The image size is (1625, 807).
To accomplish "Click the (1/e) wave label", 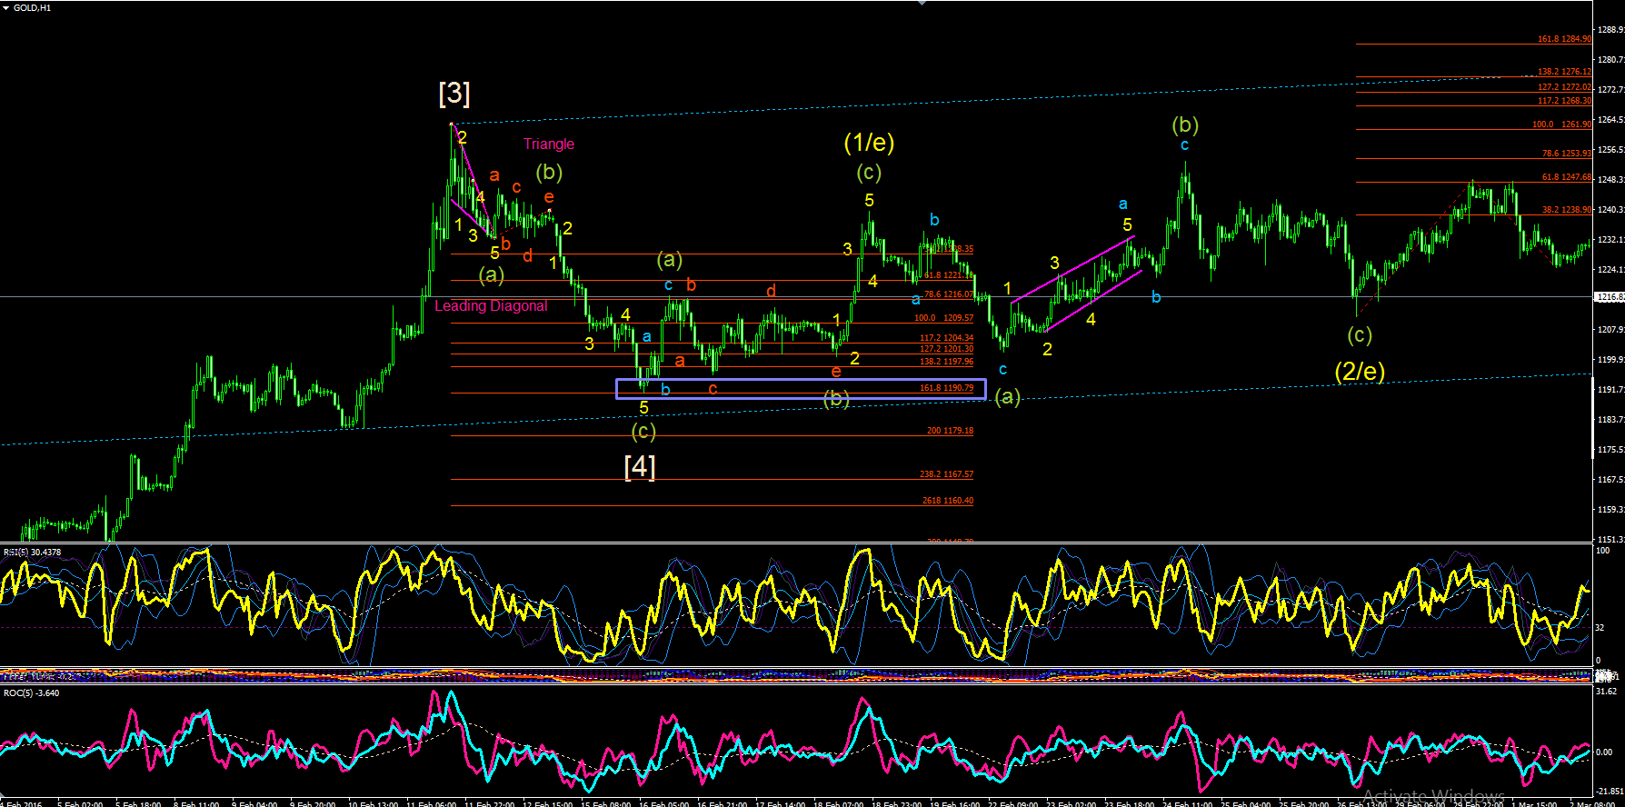I will 869,142.
